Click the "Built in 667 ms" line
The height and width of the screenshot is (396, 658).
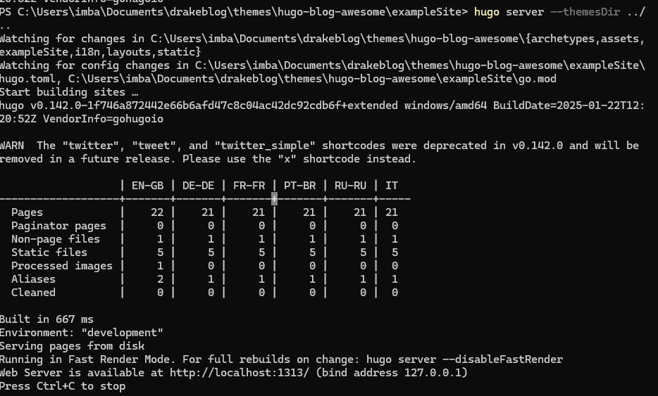click(x=46, y=319)
